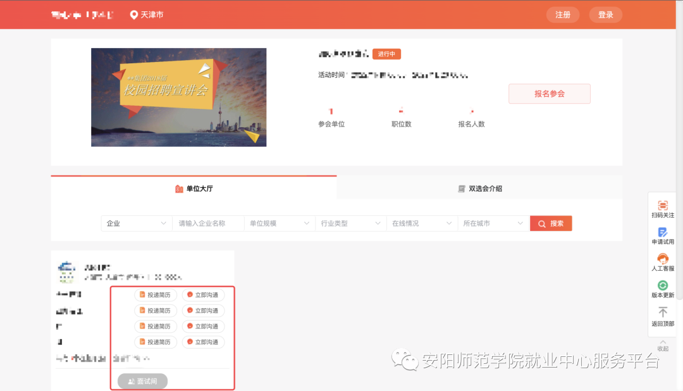Image resolution: width=683 pixels, height=391 pixels.
Task: Click the location pin beside 天津市
Action: [133, 14]
